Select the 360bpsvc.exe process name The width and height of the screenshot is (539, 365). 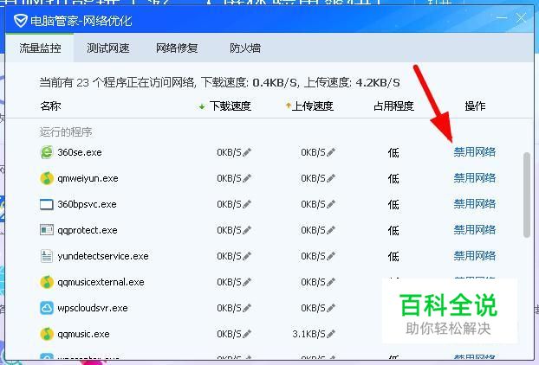[x=87, y=204]
